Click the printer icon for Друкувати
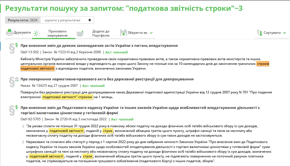Screen dimensions: 290x166 click(x=9, y=33)
